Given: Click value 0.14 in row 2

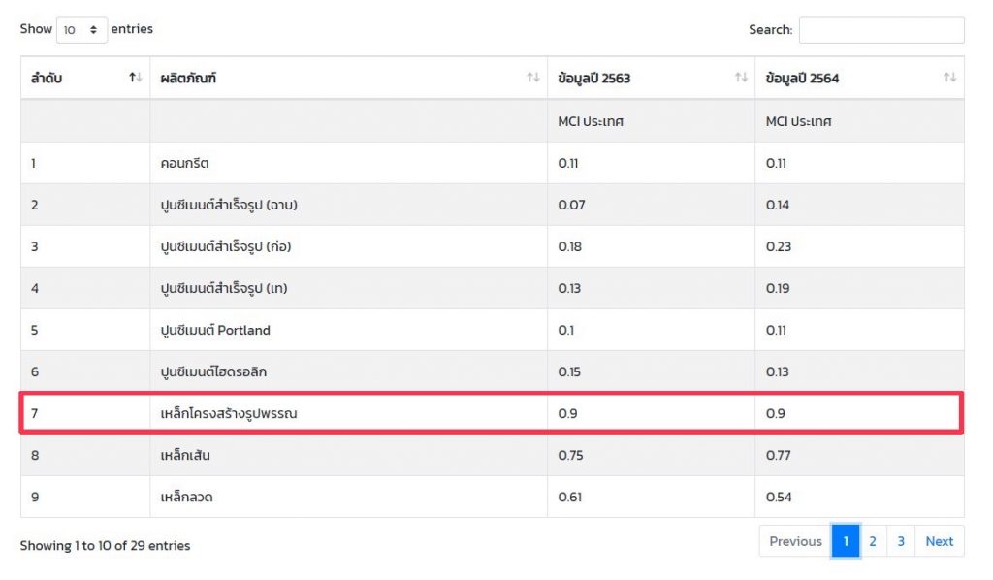Looking at the screenshot, I should [x=777, y=206].
